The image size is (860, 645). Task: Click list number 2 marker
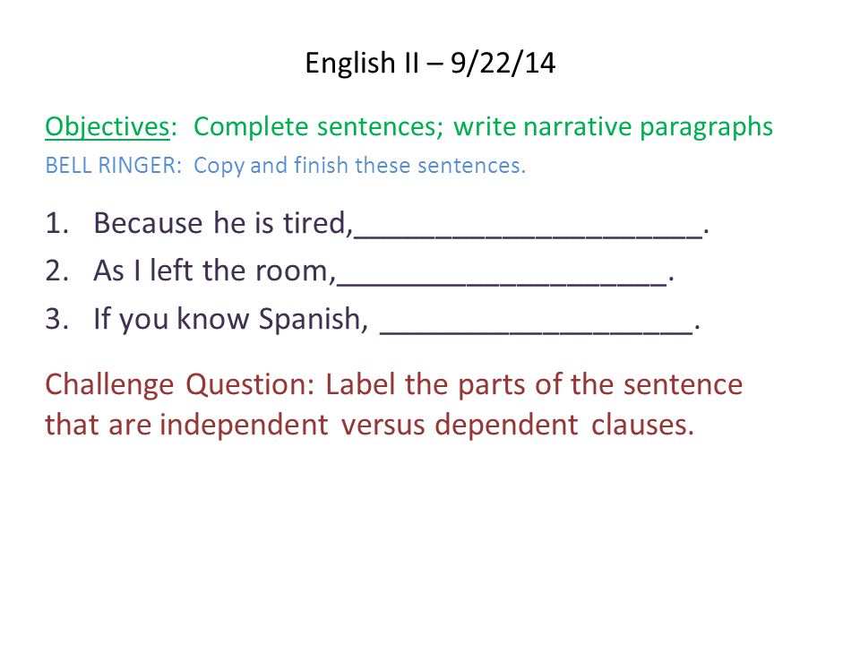57,271
